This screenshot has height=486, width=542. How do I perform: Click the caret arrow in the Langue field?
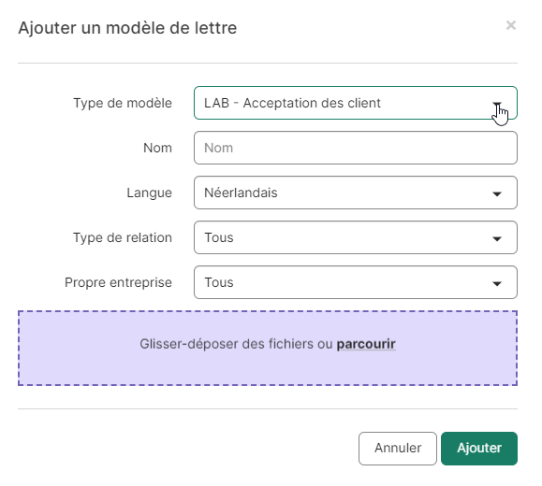[x=497, y=194]
